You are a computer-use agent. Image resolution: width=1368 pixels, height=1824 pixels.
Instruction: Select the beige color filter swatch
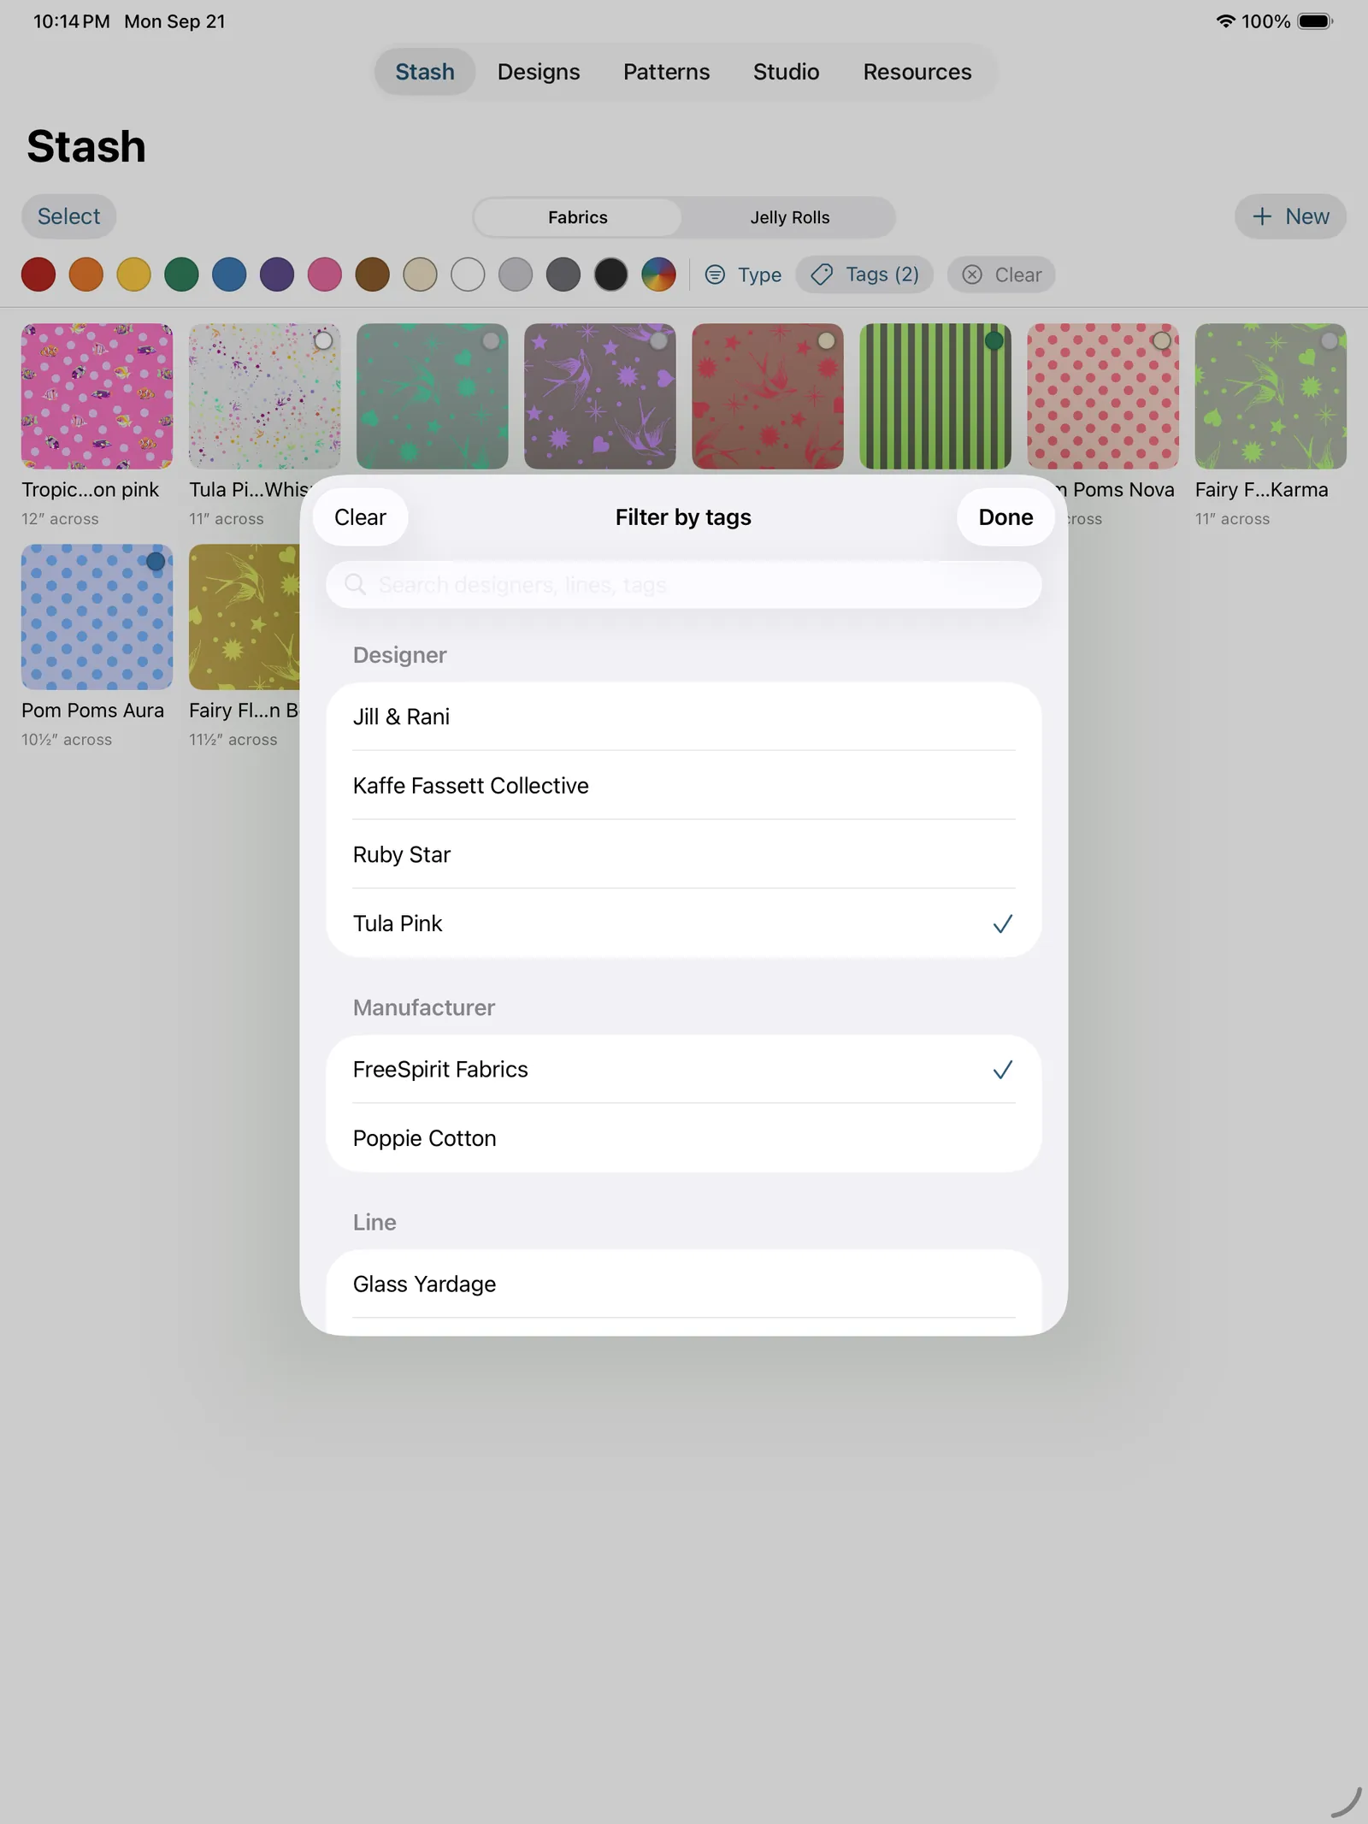[420, 274]
